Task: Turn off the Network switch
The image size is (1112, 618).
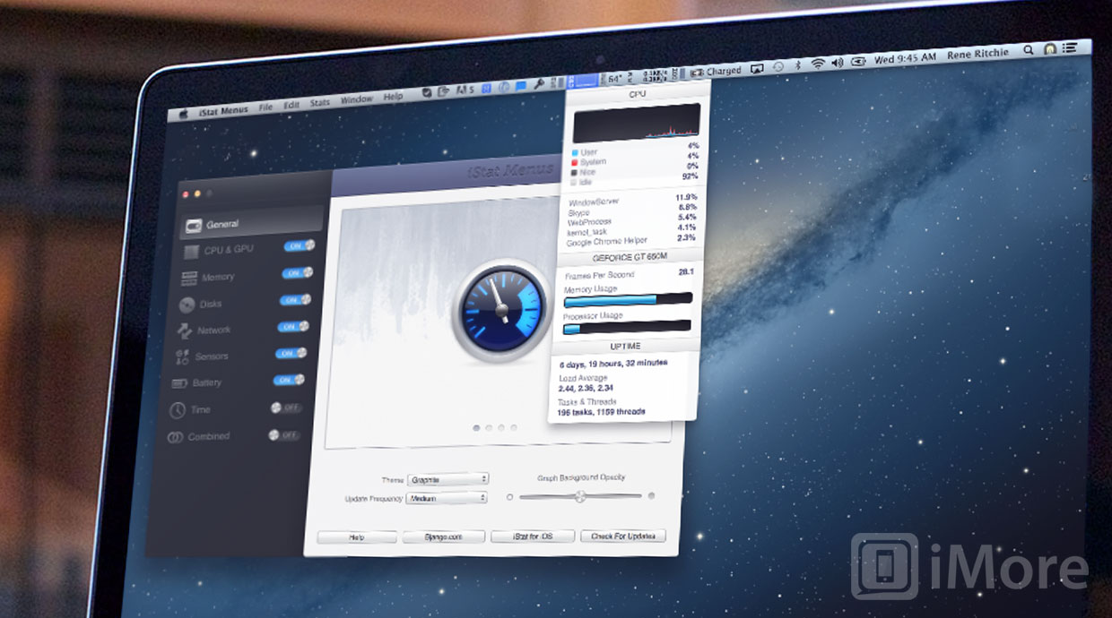Action: [x=293, y=327]
